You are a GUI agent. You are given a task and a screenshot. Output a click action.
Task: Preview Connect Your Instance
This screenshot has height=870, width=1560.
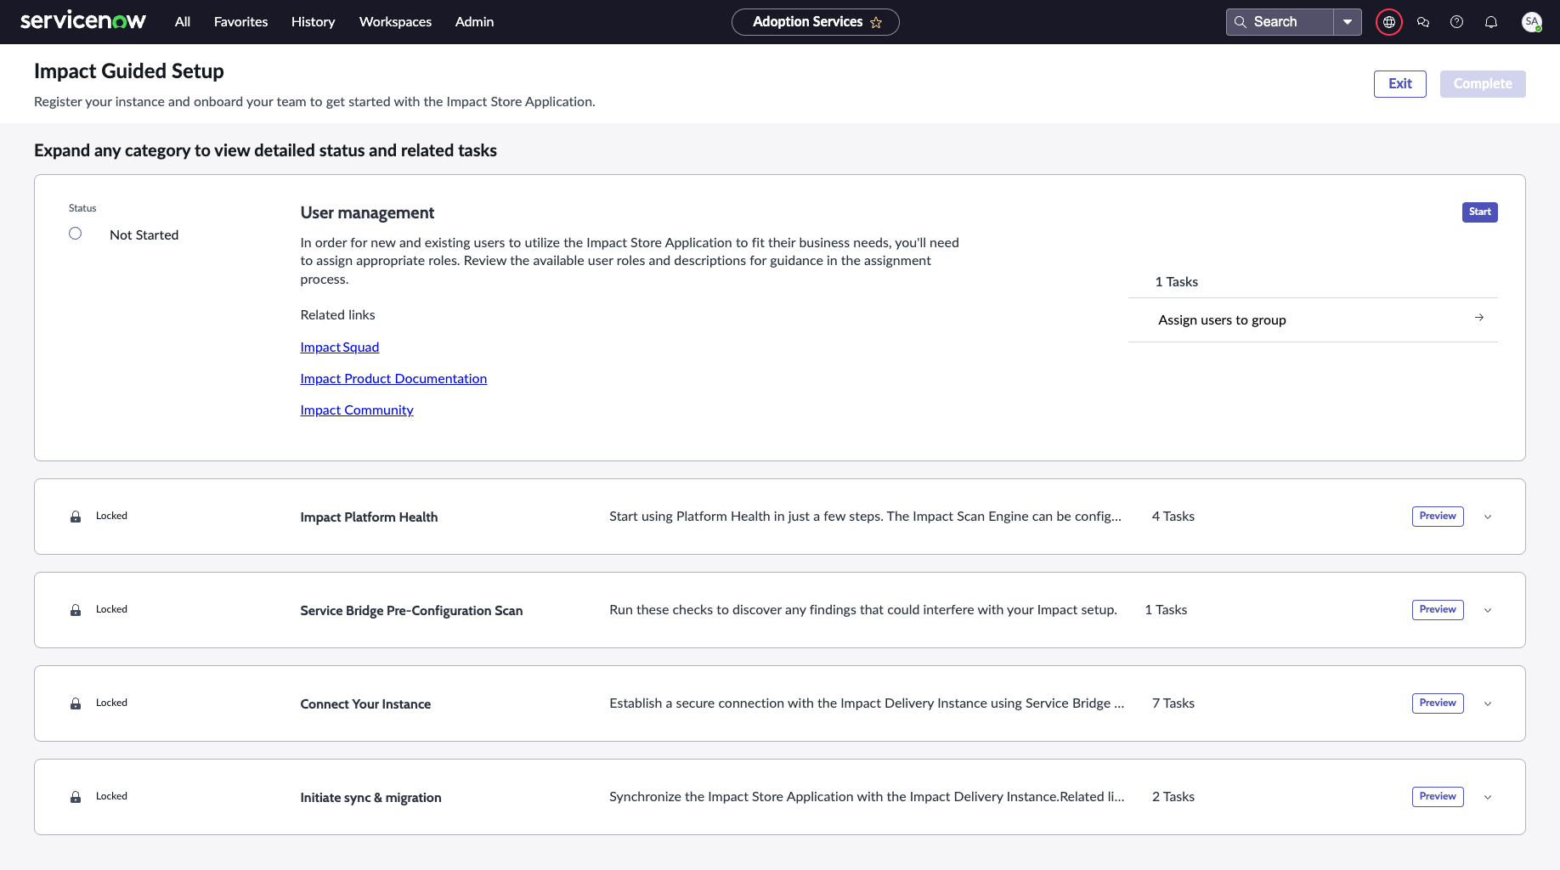[x=1438, y=703]
